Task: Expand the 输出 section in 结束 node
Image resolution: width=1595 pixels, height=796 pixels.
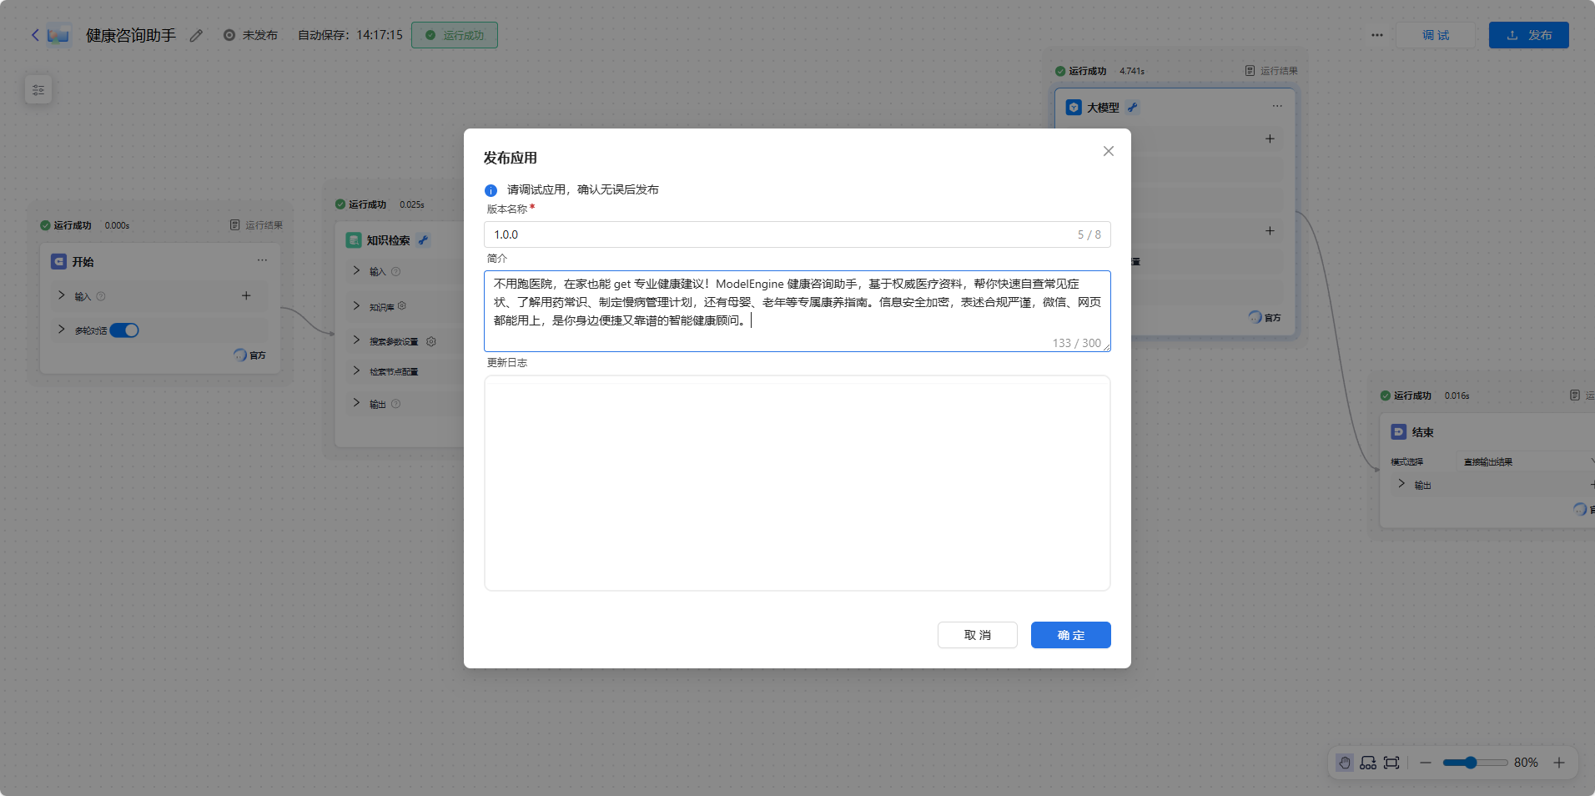Action: pyautogui.click(x=1401, y=484)
